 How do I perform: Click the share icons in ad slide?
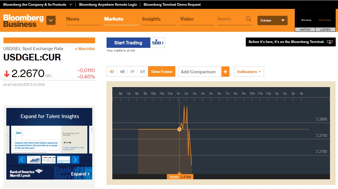point(67,142)
